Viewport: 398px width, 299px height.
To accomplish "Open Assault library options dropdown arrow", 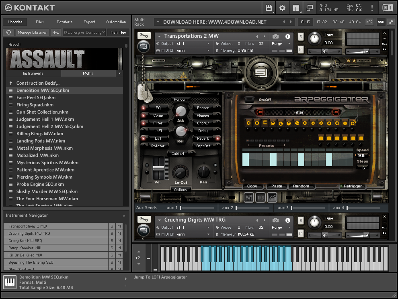I will (119, 73).
